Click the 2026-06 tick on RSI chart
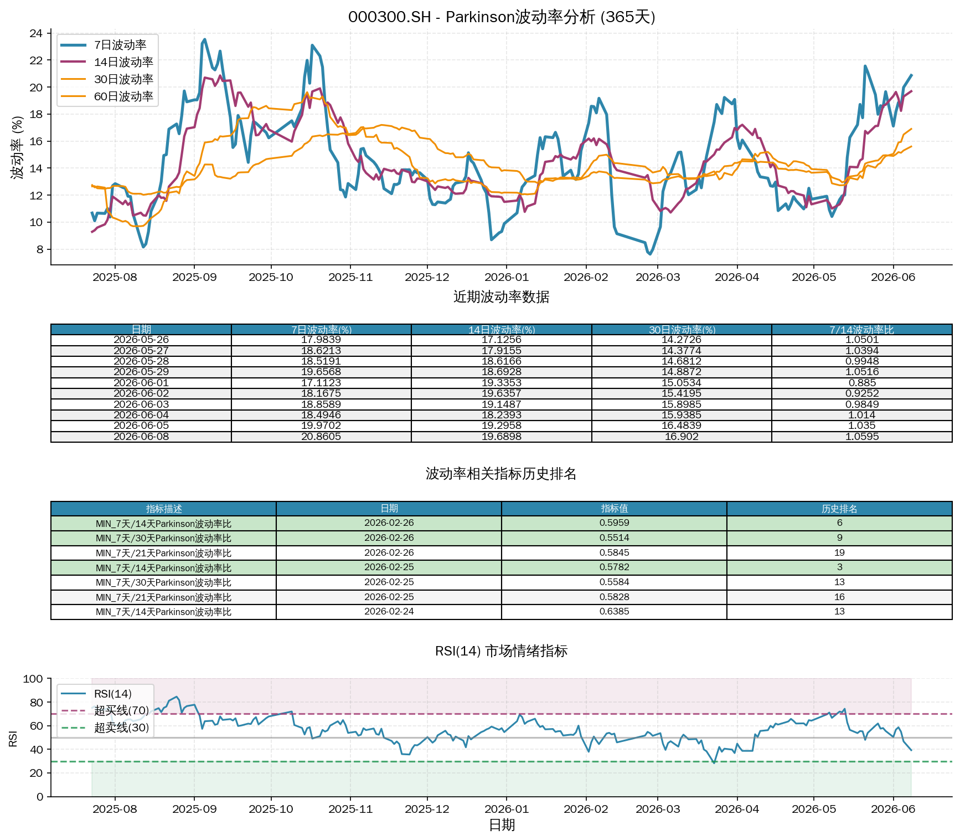The width and height of the screenshot is (960, 840). (893, 809)
